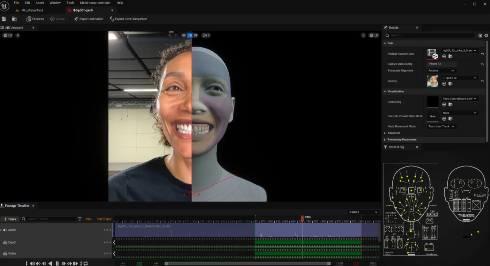
Task: Select the wipe split view mode
Action: click(190, 35)
